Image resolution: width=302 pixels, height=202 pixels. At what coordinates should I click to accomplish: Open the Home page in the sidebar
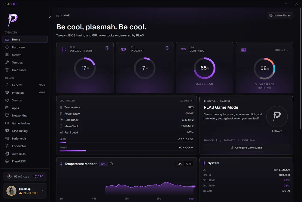pyautogui.click(x=25, y=39)
